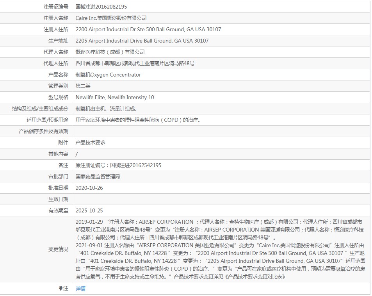Image resolution: width=372 pixels, height=296 pixels.
Task: Select 国家药品监督管理局 value
Action: (98, 177)
